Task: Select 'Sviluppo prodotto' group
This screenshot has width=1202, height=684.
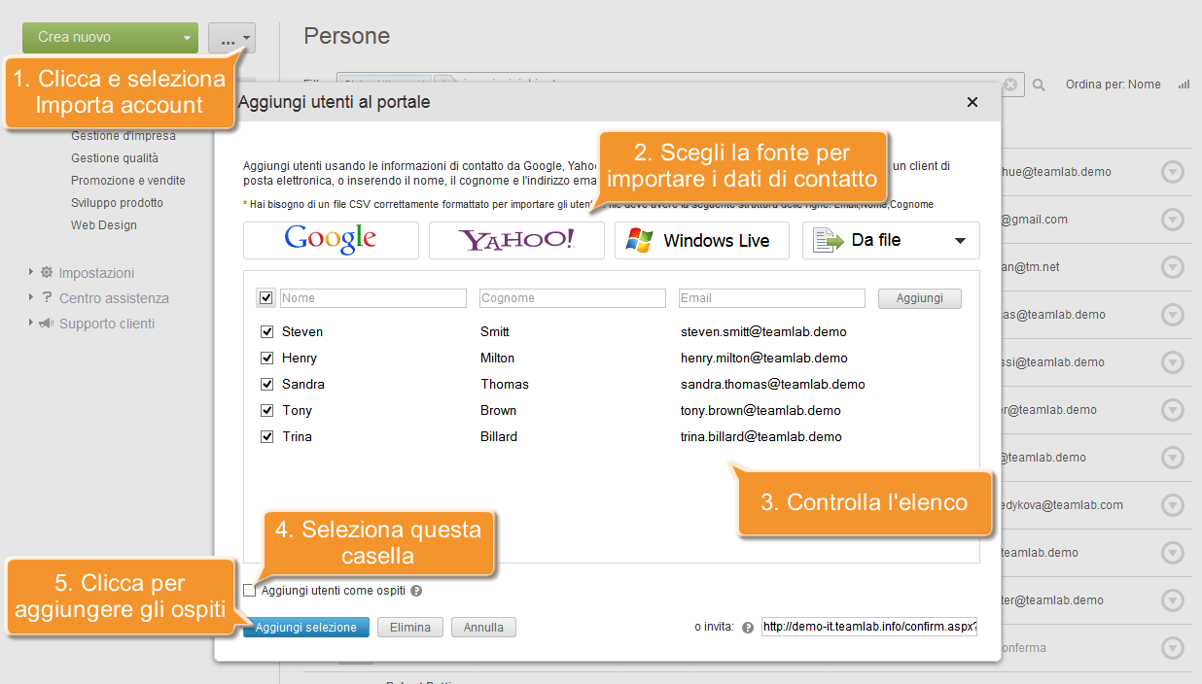Action: [117, 203]
